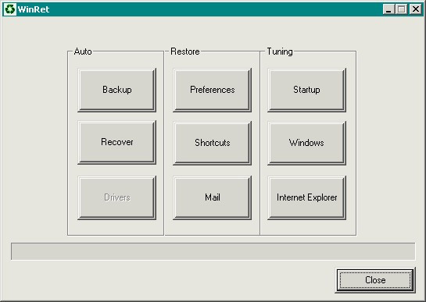
Task: Open restore Preferences
Action: click(212, 90)
